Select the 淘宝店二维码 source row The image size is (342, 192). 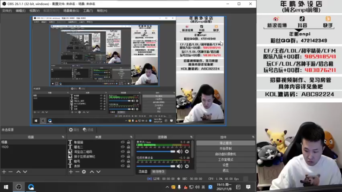point(100,152)
